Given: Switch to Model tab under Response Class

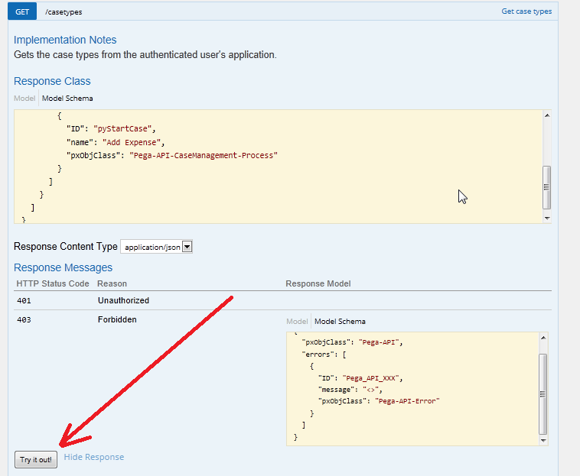Looking at the screenshot, I should coord(24,99).
